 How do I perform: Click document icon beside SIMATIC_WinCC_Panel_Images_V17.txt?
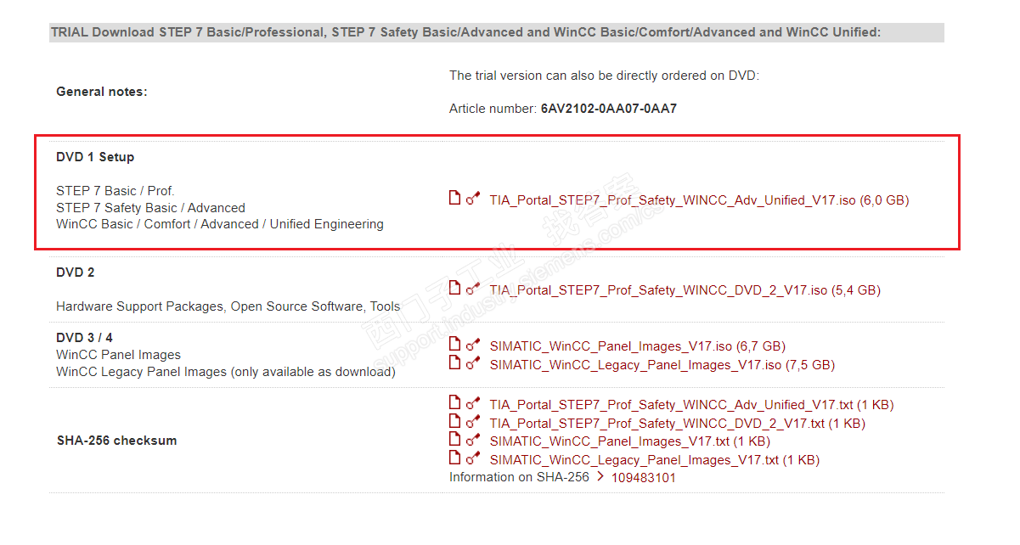(454, 440)
